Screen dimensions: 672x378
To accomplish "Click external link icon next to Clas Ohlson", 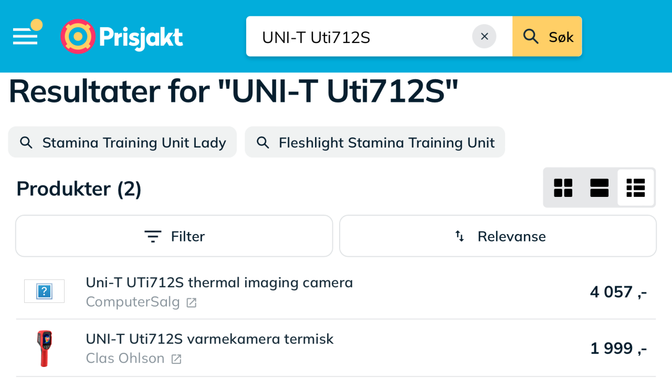I will click(176, 359).
